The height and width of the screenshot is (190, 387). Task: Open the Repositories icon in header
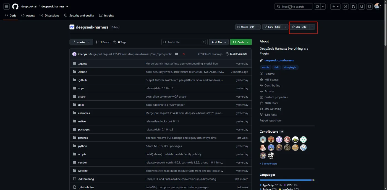[361, 6]
